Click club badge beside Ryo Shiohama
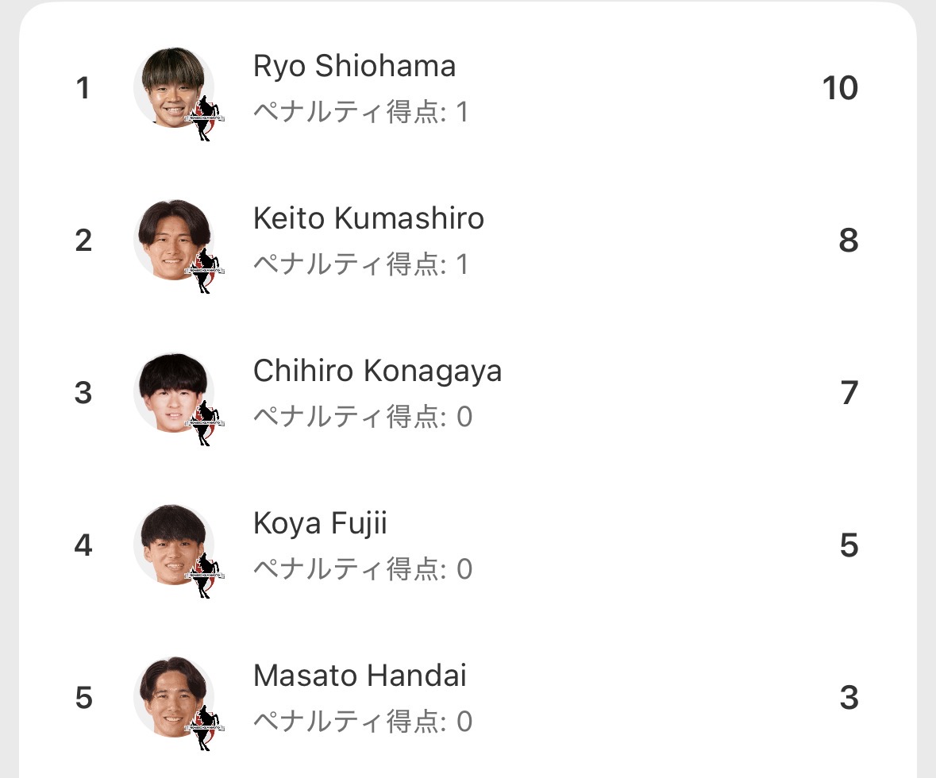 [x=206, y=117]
